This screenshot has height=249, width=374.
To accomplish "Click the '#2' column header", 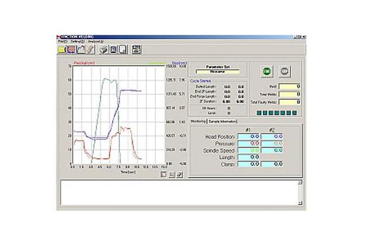I will point(272,129).
